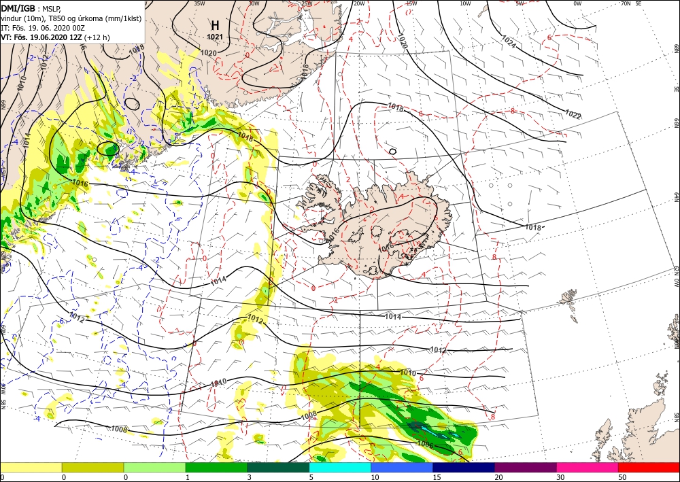Image resolution: width=680 pixels, height=482 pixels.
Task: Click the '5W' longitude label
Action: click(x=520, y=3)
